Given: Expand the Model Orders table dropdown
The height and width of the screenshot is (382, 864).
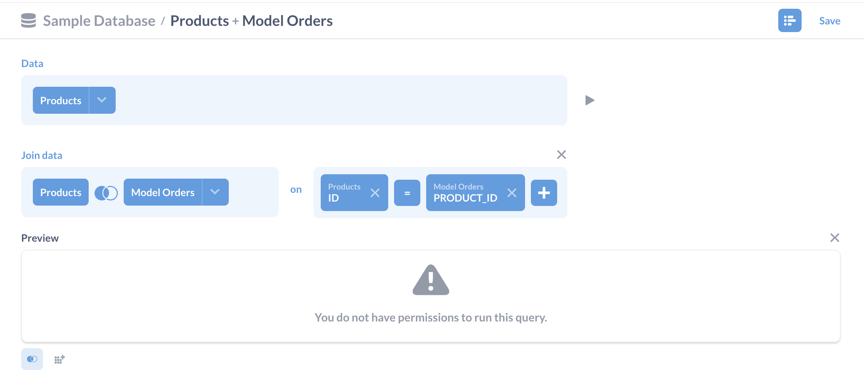Looking at the screenshot, I should (x=215, y=192).
